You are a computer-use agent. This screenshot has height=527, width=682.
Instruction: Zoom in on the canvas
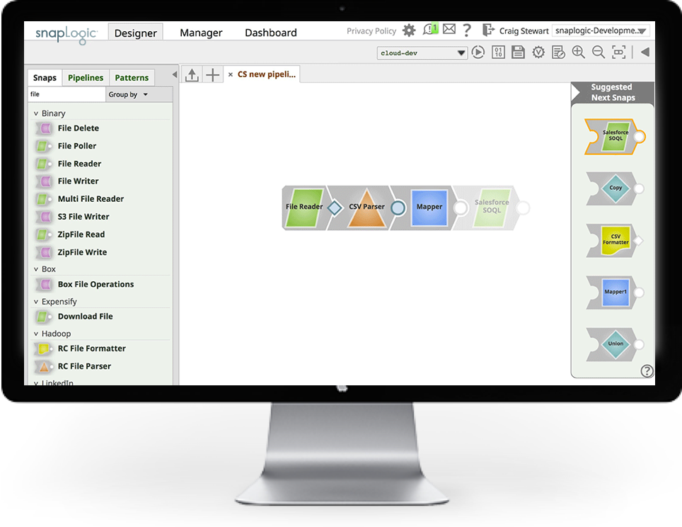[579, 52]
